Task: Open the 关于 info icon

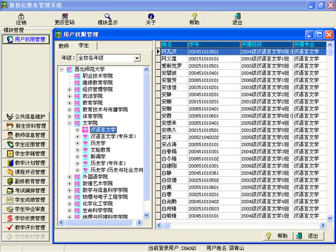Action: point(151,16)
